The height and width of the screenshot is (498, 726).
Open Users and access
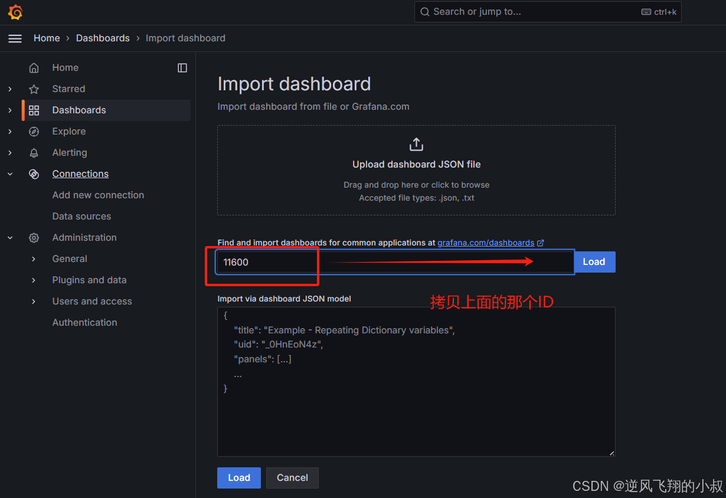(92, 302)
